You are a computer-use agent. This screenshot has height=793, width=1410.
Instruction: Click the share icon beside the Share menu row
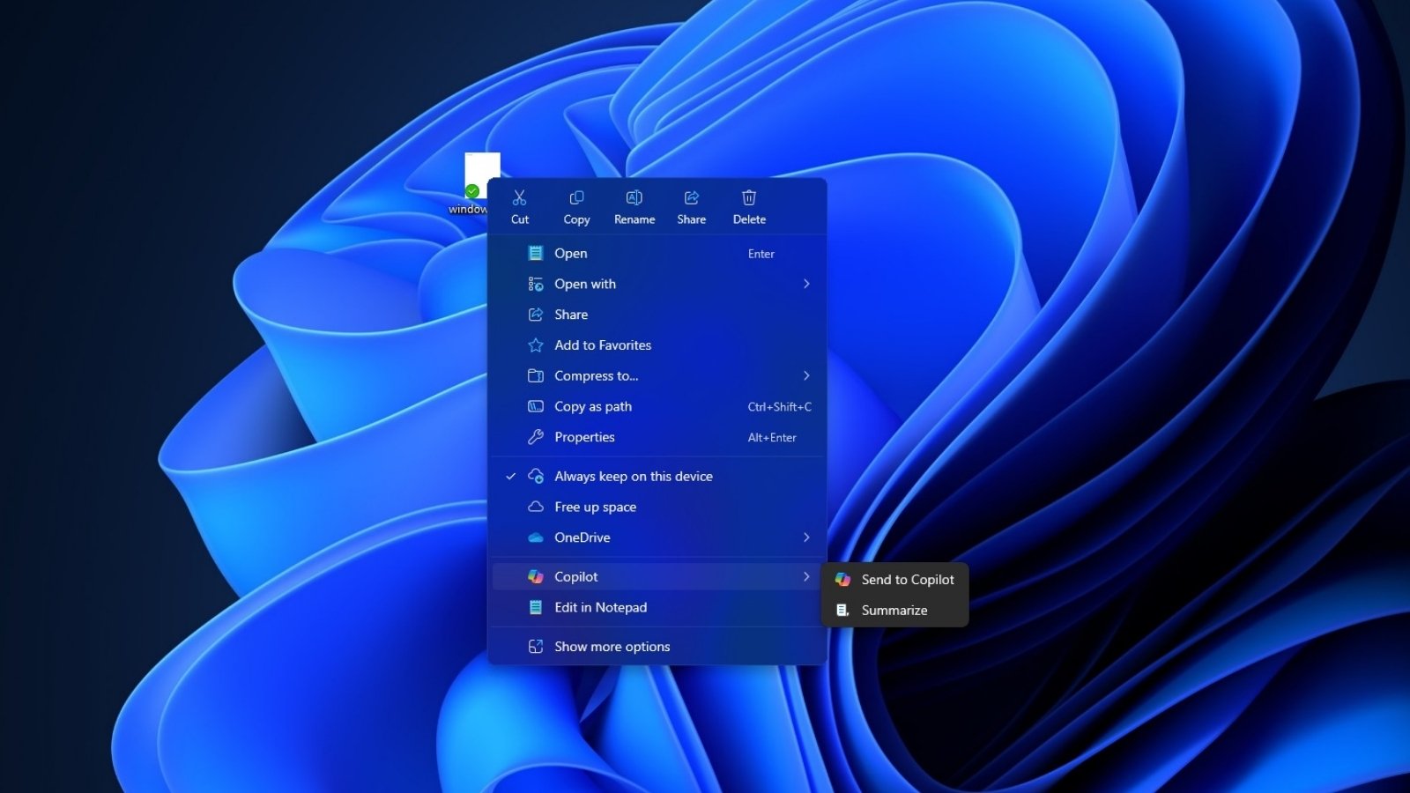(x=535, y=315)
